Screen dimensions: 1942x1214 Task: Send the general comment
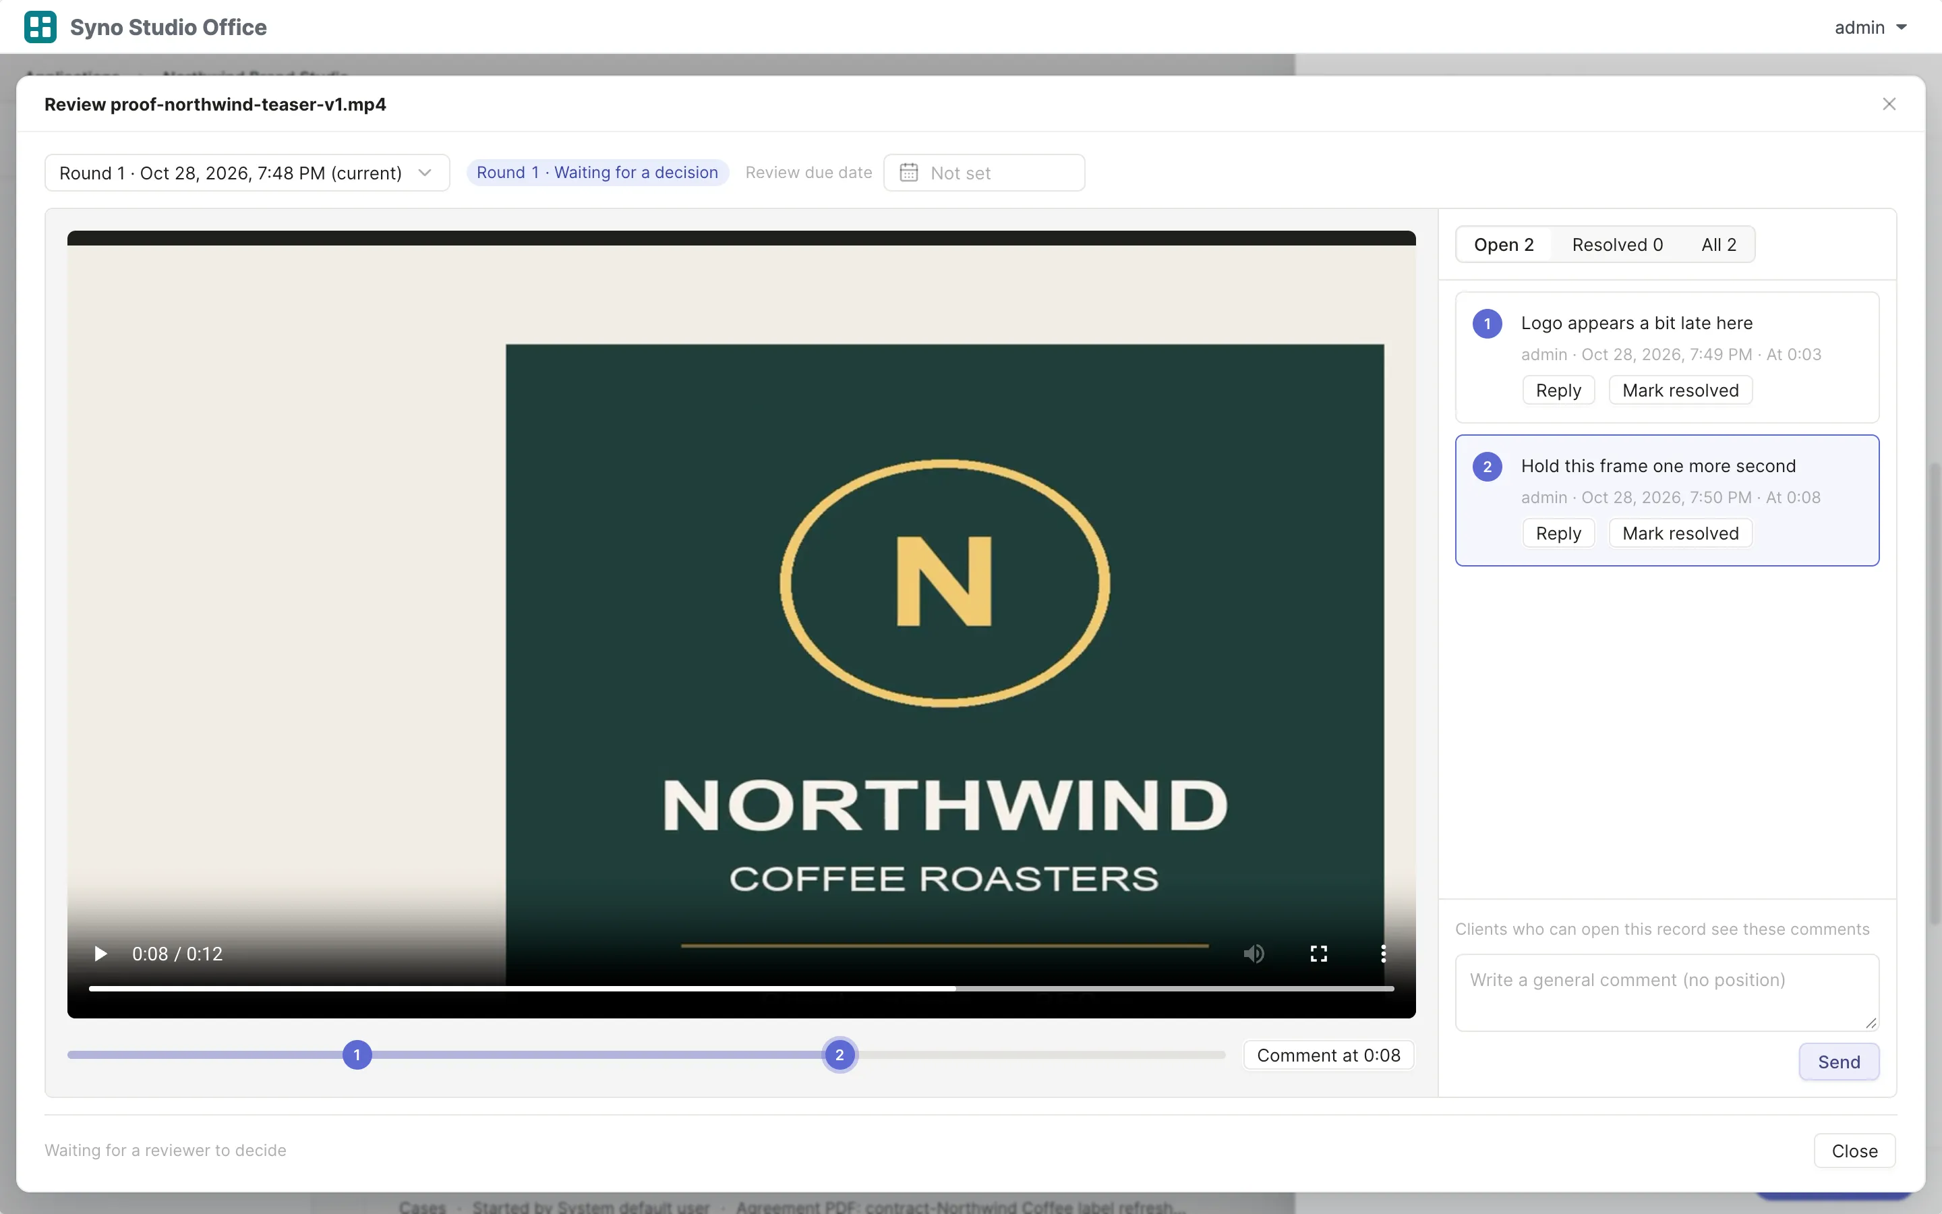1838,1062
